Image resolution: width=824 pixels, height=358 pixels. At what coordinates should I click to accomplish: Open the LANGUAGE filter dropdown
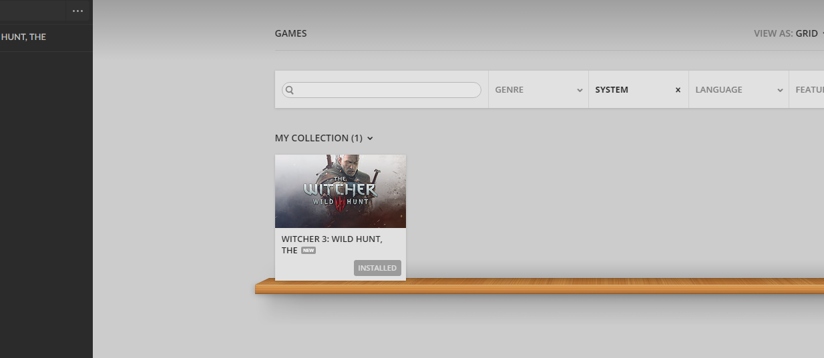click(x=739, y=89)
